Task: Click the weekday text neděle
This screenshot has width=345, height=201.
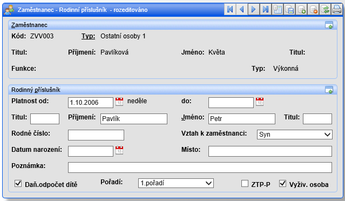Action: (x=137, y=101)
